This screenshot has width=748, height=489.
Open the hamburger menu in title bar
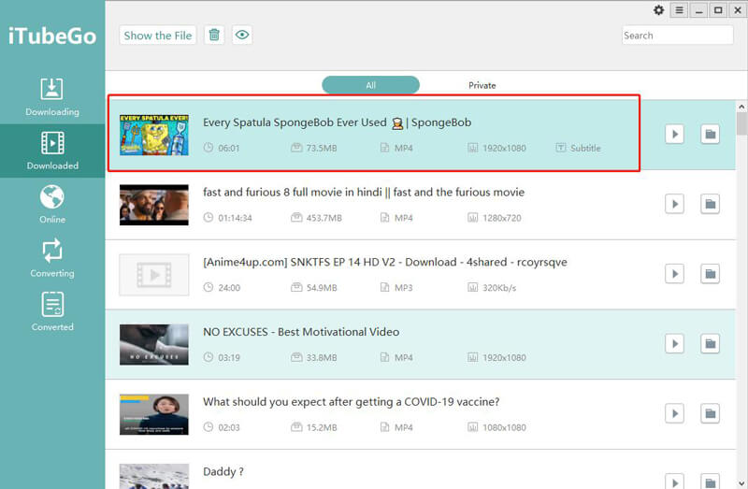pyautogui.click(x=680, y=10)
